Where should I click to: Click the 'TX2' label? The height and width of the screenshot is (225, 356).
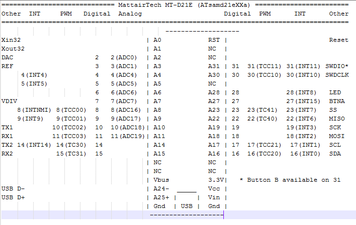[x=7, y=145]
